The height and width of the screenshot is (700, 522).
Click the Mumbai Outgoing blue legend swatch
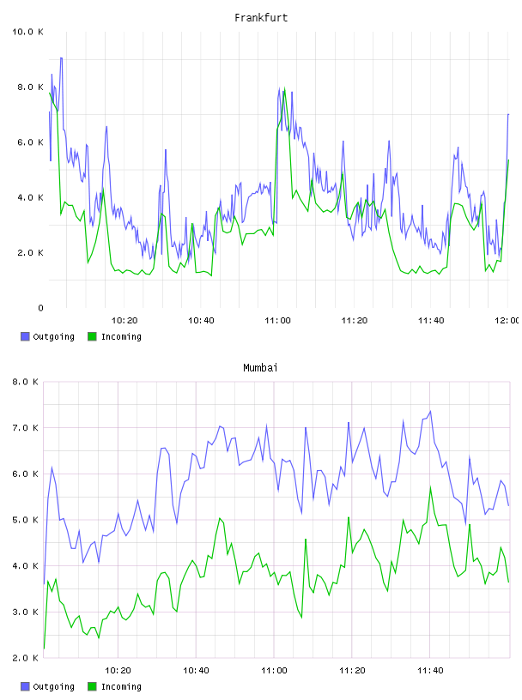[25, 686]
